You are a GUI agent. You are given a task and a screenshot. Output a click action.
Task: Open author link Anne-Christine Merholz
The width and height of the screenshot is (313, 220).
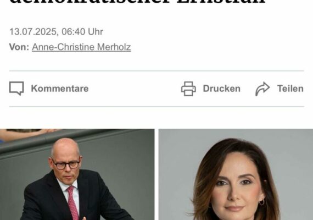(x=81, y=47)
